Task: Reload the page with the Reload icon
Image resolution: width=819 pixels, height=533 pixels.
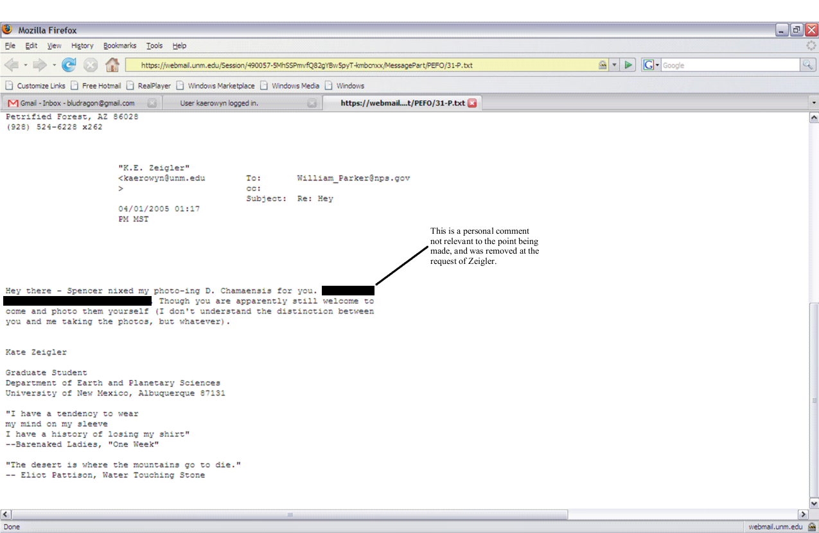Action: (69, 65)
